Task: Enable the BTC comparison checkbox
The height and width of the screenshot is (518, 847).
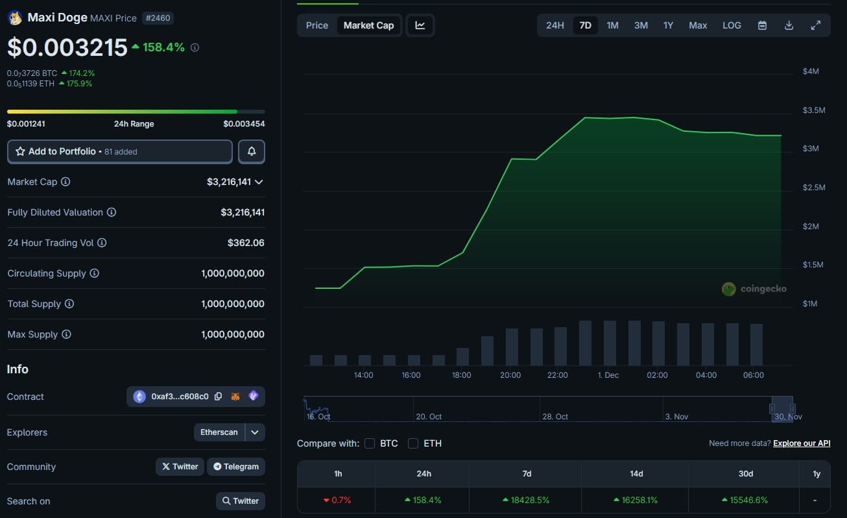Action: (370, 443)
